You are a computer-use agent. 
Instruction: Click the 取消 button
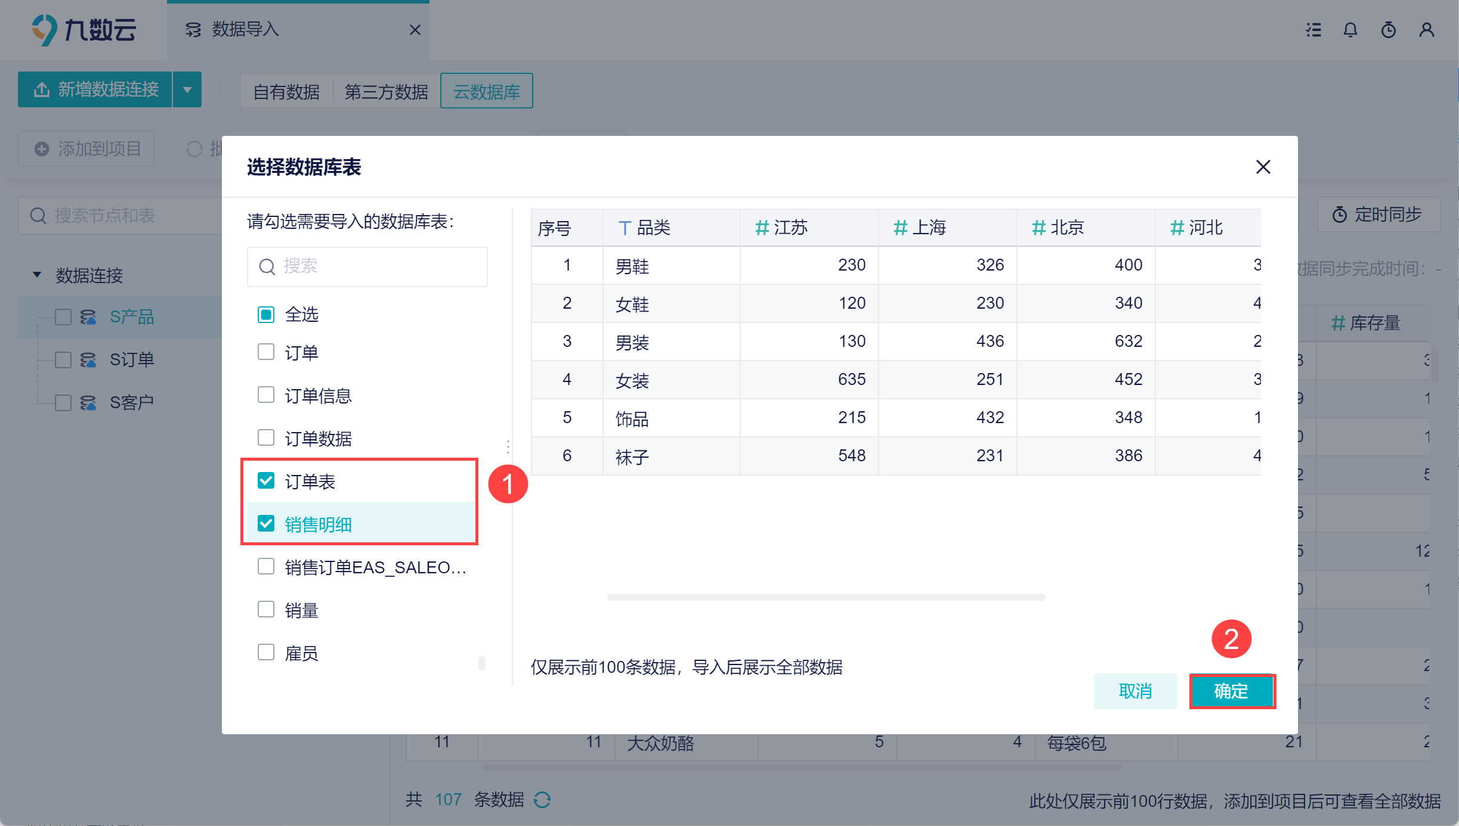(1135, 691)
